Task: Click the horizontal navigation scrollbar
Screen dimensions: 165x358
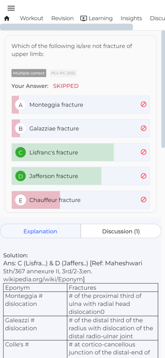Action: click(66, 27)
